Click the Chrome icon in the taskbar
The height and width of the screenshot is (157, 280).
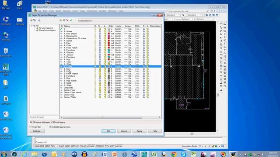pyautogui.click(x=174, y=154)
